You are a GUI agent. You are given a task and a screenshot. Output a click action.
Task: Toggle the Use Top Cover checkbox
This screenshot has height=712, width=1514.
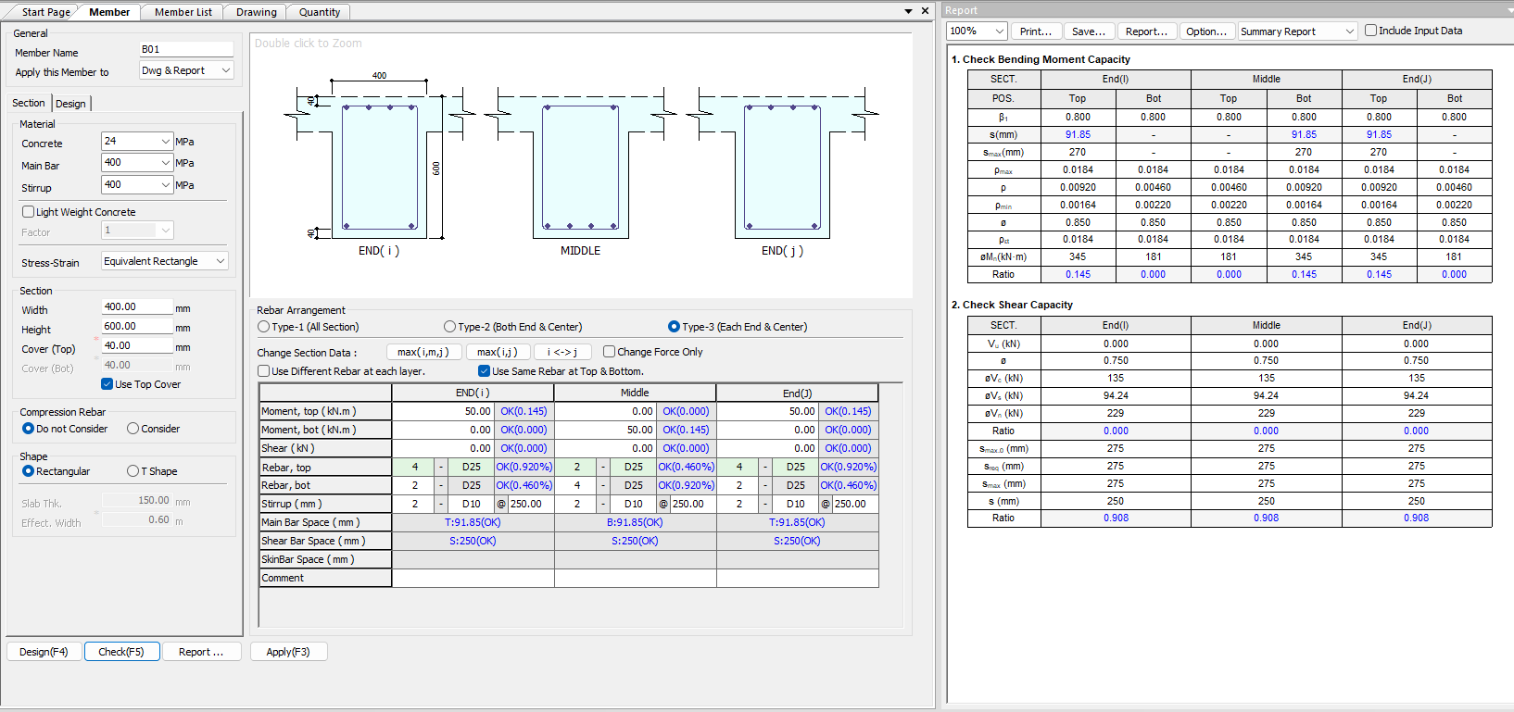click(107, 384)
